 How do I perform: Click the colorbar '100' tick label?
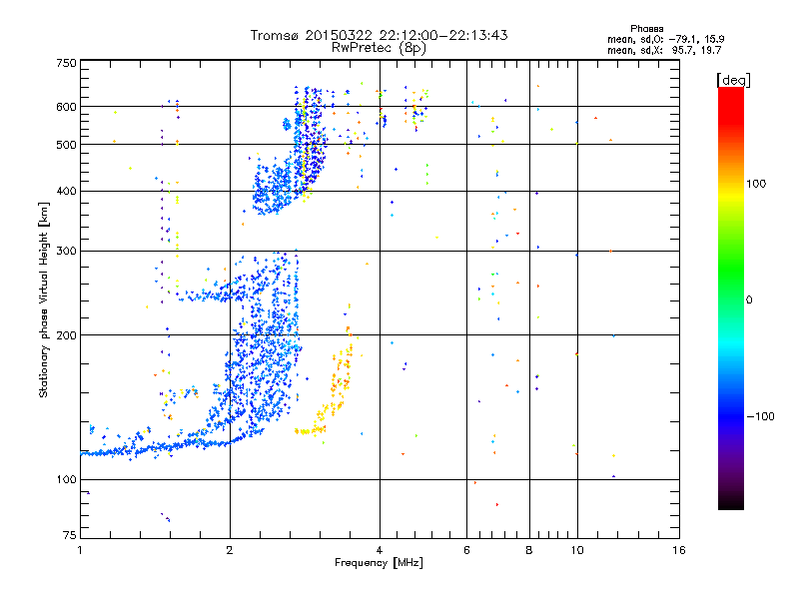pos(756,184)
